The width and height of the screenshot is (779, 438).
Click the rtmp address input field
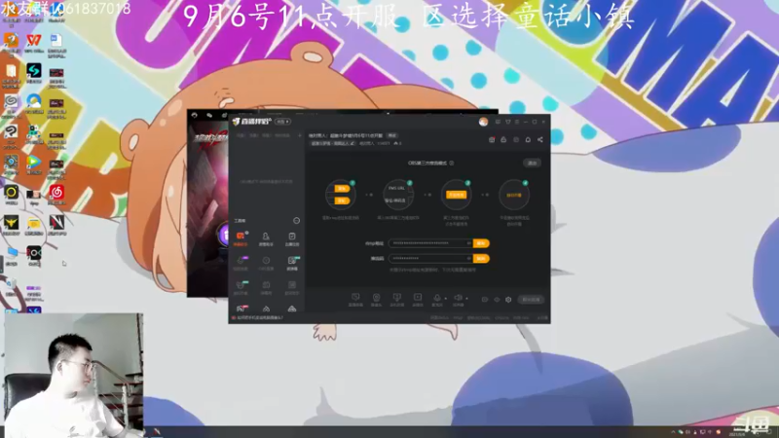coord(430,243)
